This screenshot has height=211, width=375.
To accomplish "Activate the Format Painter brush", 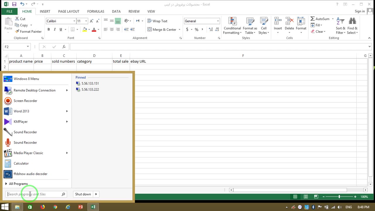I will 28,31.
